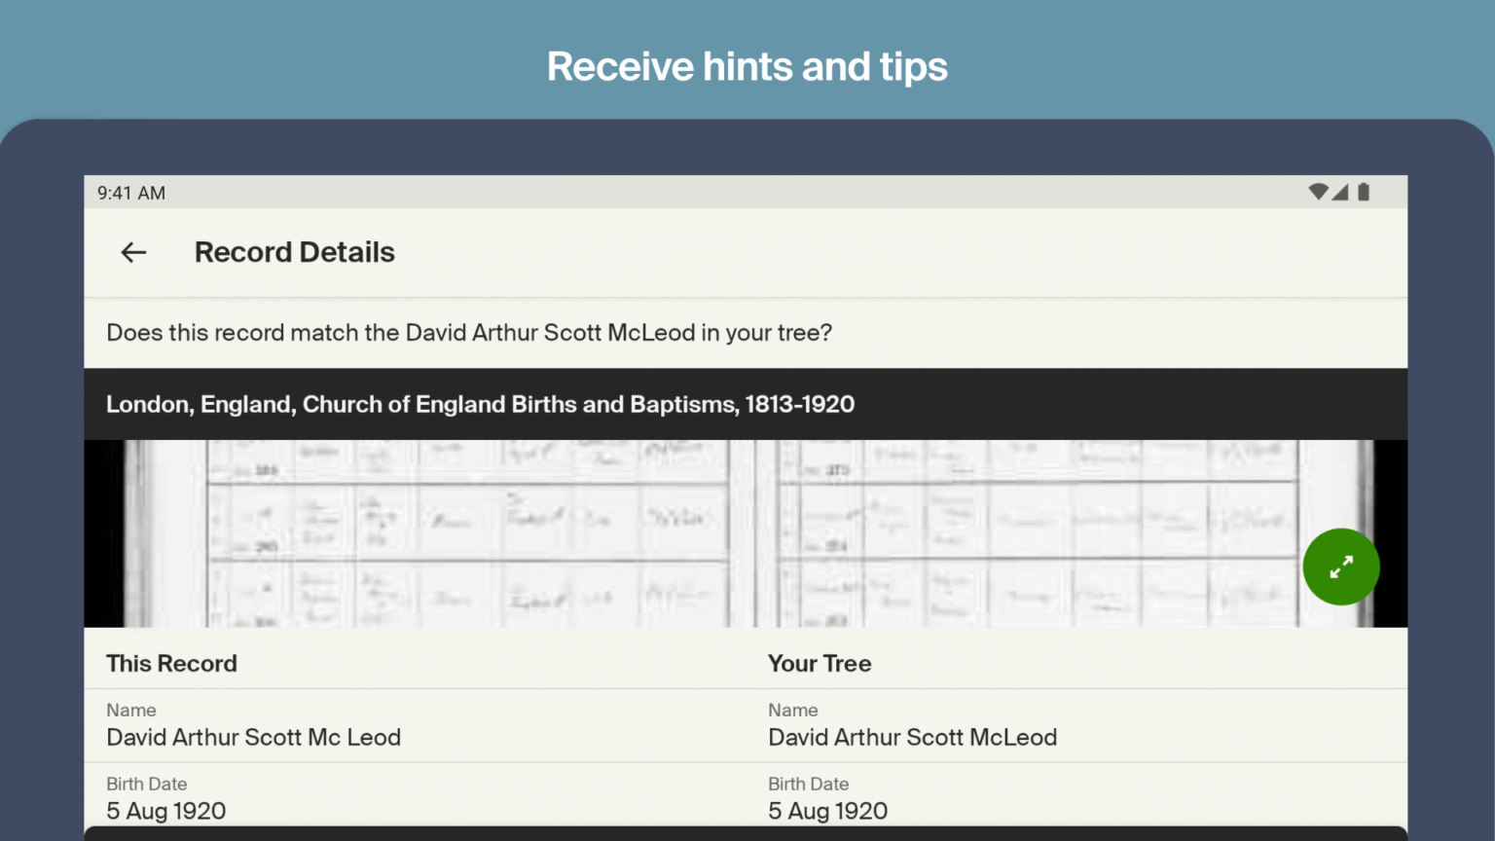The height and width of the screenshot is (841, 1495).
Task: Click the Birth Date 5 Aug 1920 under Your Tree
Action: pos(827,810)
